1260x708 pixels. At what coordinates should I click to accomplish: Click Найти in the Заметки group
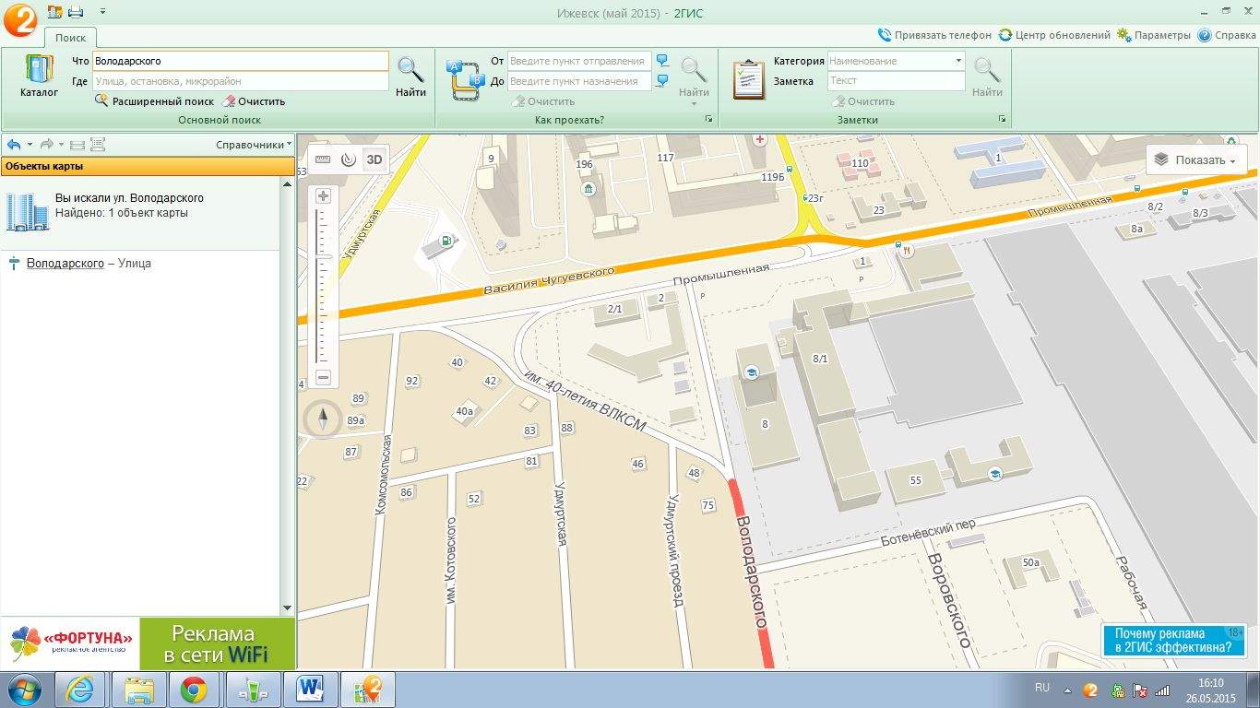(x=987, y=77)
